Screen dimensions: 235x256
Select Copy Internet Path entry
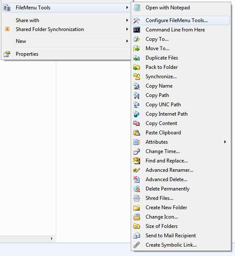181,114
